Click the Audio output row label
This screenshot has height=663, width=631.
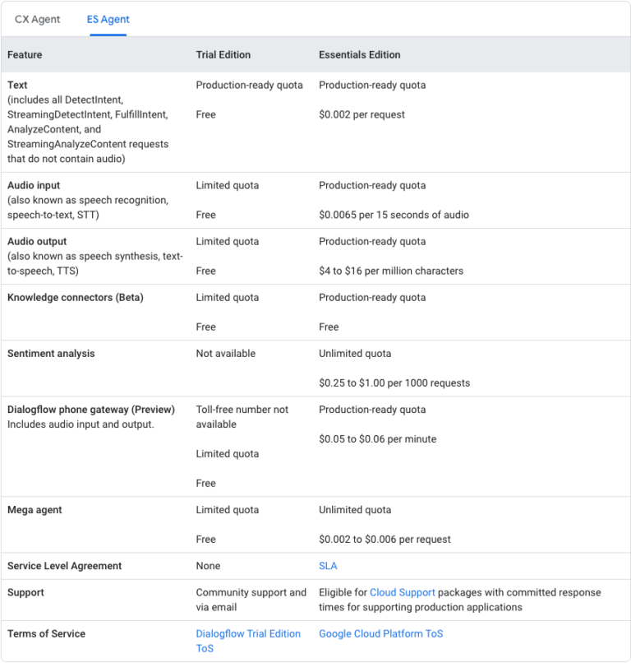click(x=37, y=242)
